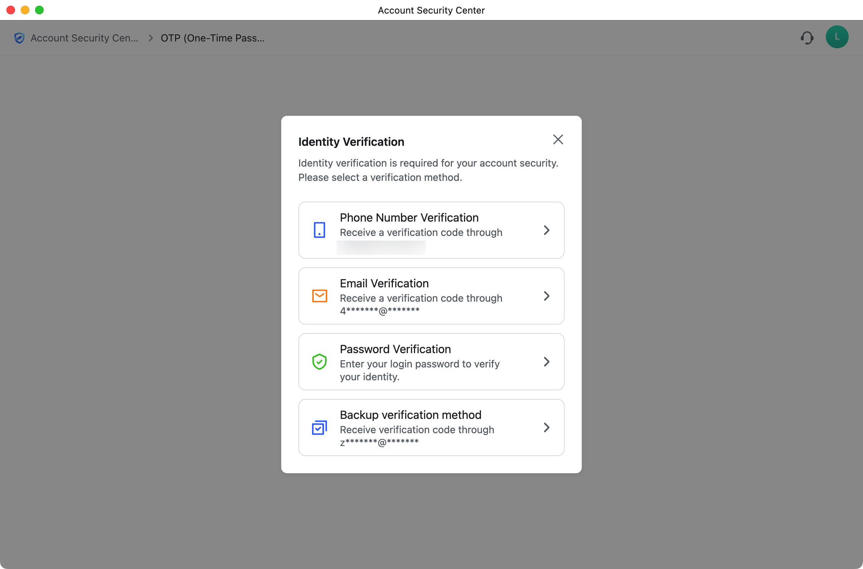The height and width of the screenshot is (569, 863).
Task: Click the Backup verification checkbox-stack icon
Action: [x=320, y=427]
